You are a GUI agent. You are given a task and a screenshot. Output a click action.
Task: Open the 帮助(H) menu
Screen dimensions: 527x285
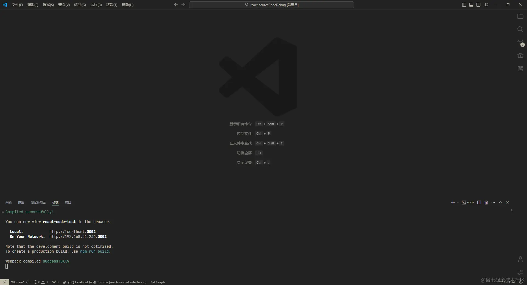128,5
